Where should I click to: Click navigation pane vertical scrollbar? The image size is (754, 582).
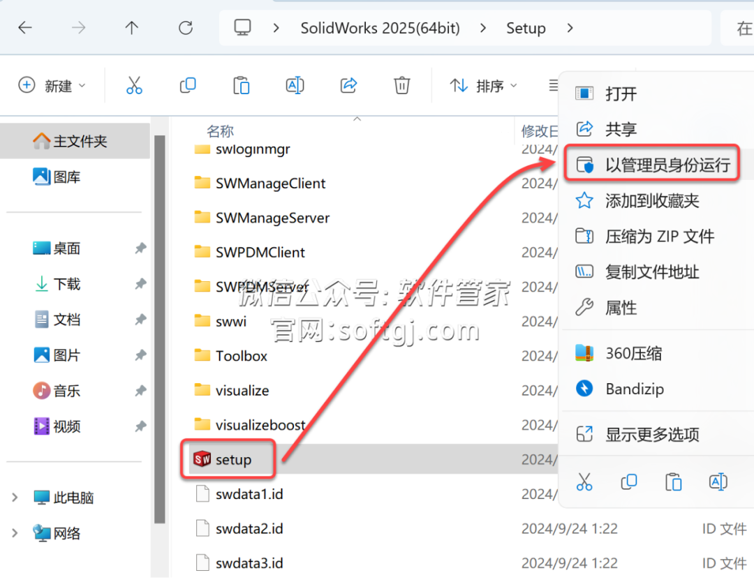[160, 329]
